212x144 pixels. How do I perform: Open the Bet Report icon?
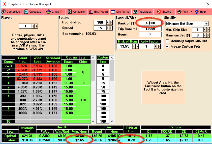(x=91, y=12)
